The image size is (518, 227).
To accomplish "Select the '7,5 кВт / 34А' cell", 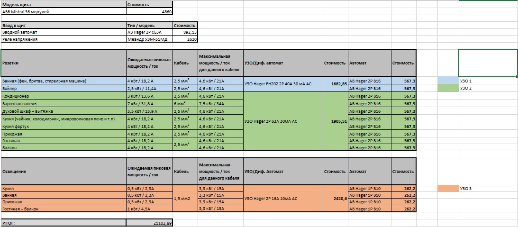I will tap(220, 104).
